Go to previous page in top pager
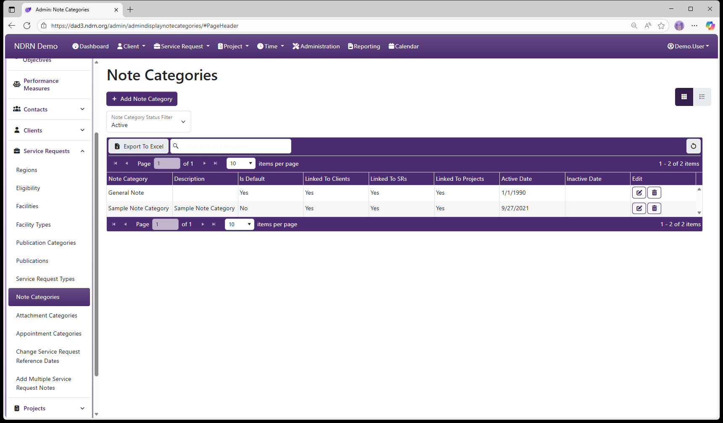 (127, 164)
